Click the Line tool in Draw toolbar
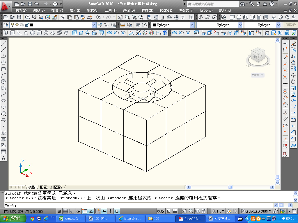The width and height of the screenshot is (298, 223). (x=3, y=43)
